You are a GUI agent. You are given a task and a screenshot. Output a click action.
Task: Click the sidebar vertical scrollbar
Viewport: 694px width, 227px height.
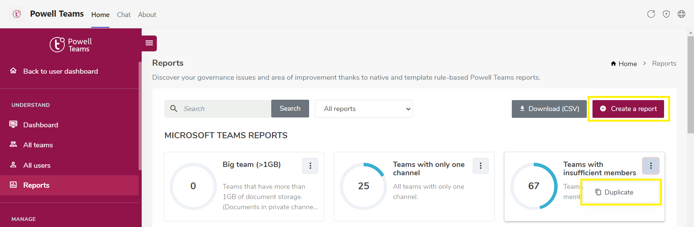(140, 116)
